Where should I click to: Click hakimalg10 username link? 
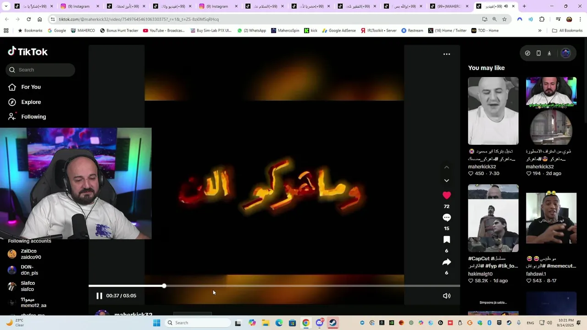point(480,274)
